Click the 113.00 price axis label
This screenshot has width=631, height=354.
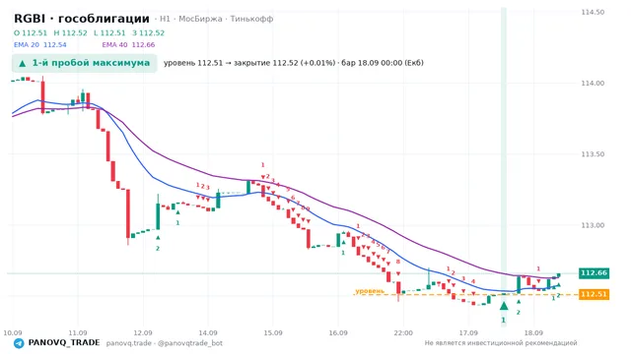coord(593,225)
